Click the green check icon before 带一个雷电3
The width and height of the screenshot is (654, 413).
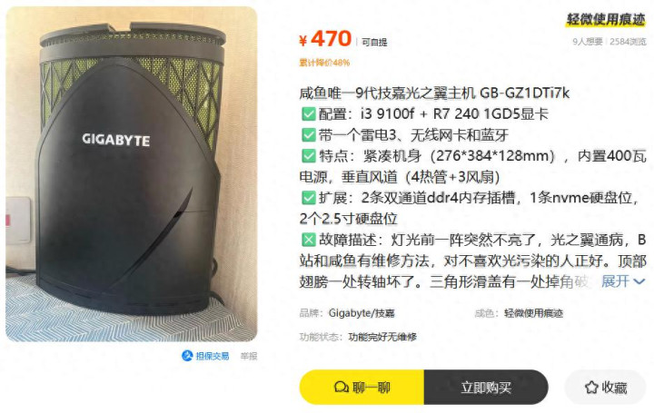308,134
